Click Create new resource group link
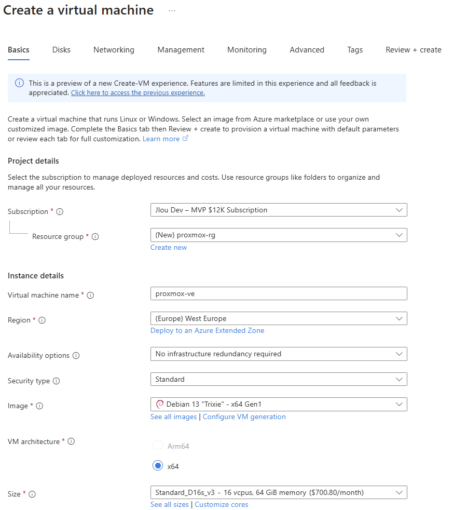Viewport: 453px width, 510px height. point(169,248)
